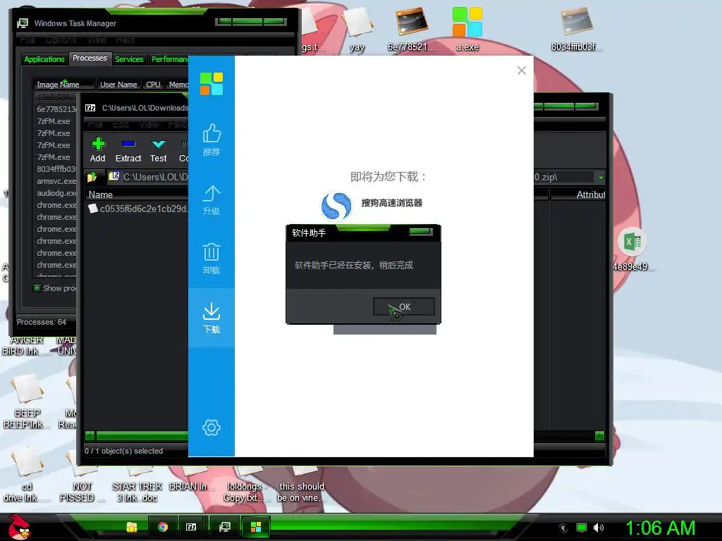Switch to Performance tab in Task Manager
Viewport: 722px width, 541px height.
tap(169, 59)
